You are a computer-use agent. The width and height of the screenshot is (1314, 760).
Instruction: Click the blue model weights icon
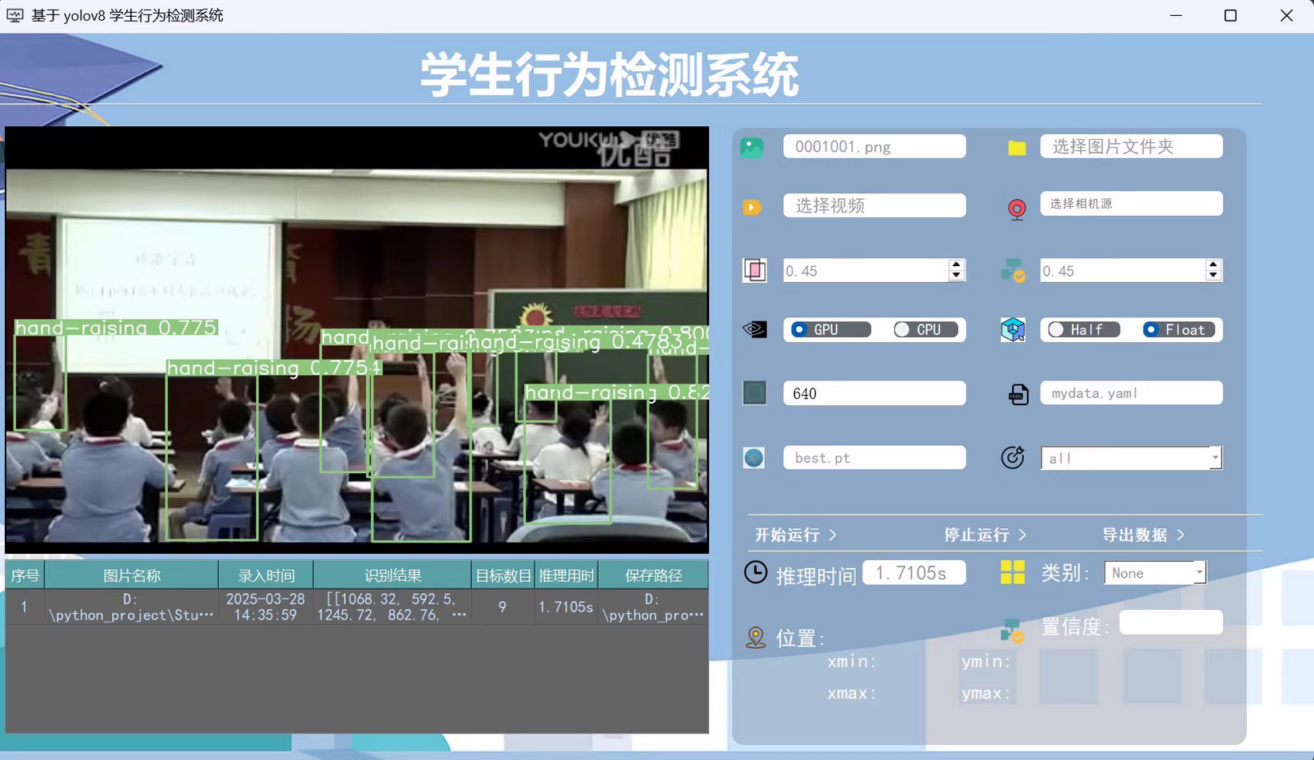[x=753, y=457]
